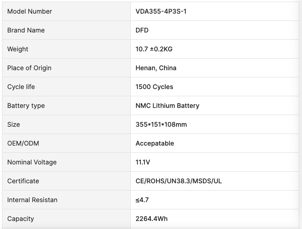Screen dimensions: 302x229
Task: Click the CE/ROHS/UN38.3/MSDS/UL certificate value
Action: coord(178,181)
